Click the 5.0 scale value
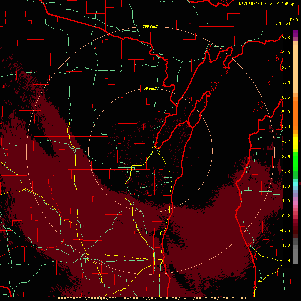This screenshot has height=301, width=301. pyautogui.click(x=286, y=127)
